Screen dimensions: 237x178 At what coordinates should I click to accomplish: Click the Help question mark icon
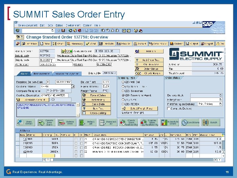(136, 31)
